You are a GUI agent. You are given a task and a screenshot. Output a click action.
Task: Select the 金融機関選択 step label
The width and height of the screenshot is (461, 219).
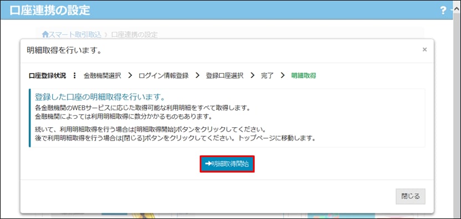102,75
